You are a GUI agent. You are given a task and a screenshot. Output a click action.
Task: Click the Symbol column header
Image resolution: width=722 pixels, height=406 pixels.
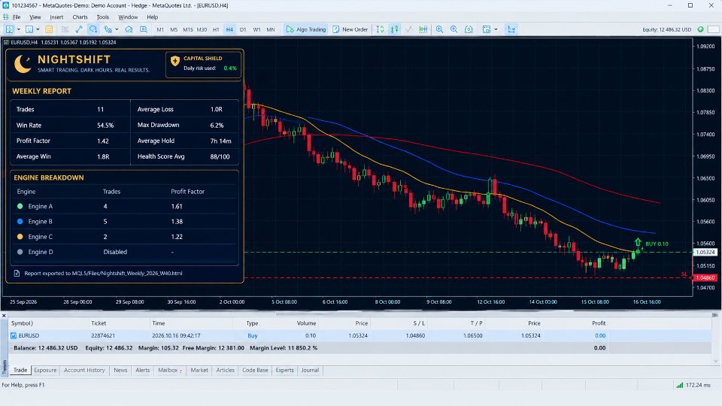22,323
